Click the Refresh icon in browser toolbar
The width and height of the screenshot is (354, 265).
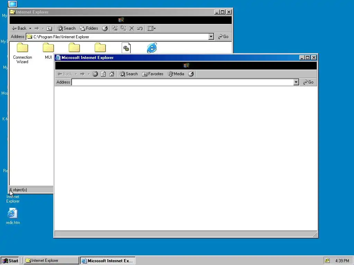(103, 74)
